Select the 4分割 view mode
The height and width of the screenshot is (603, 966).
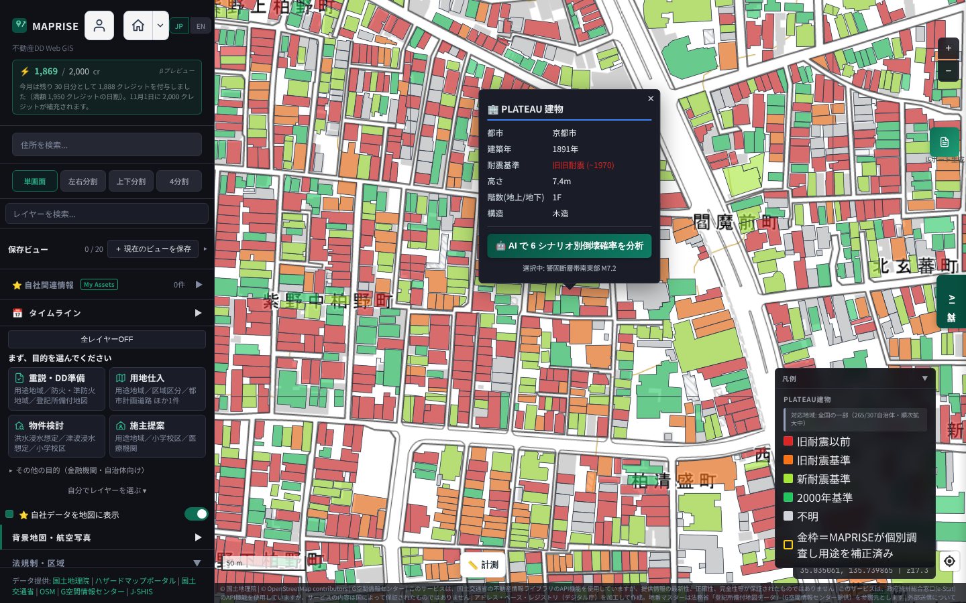coord(179,182)
